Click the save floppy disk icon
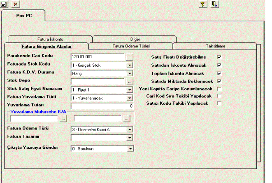Viewport: 272px width, 183px height. pyautogui.click(x=3, y=4)
